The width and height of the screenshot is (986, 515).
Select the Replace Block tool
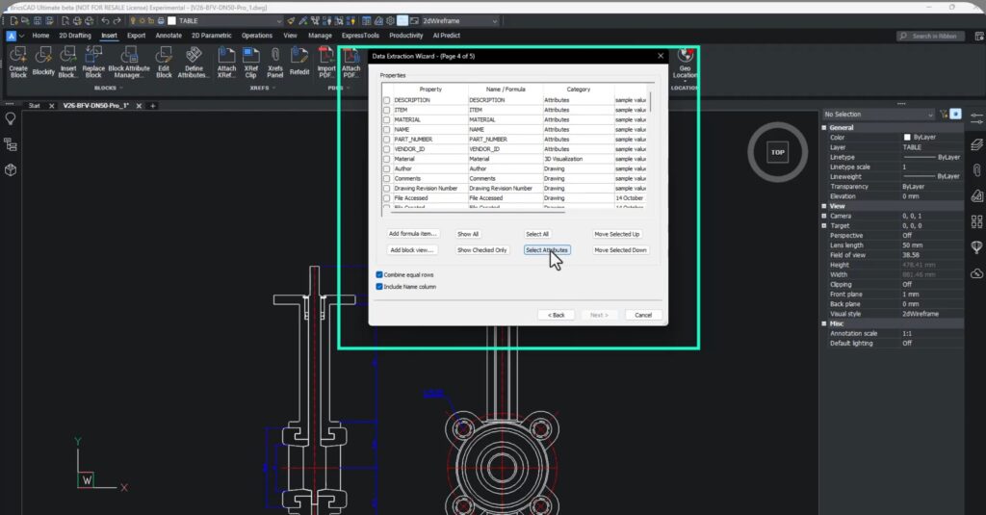click(93, 62)
